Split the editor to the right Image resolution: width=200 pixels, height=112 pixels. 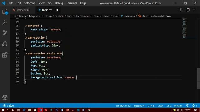188,10
